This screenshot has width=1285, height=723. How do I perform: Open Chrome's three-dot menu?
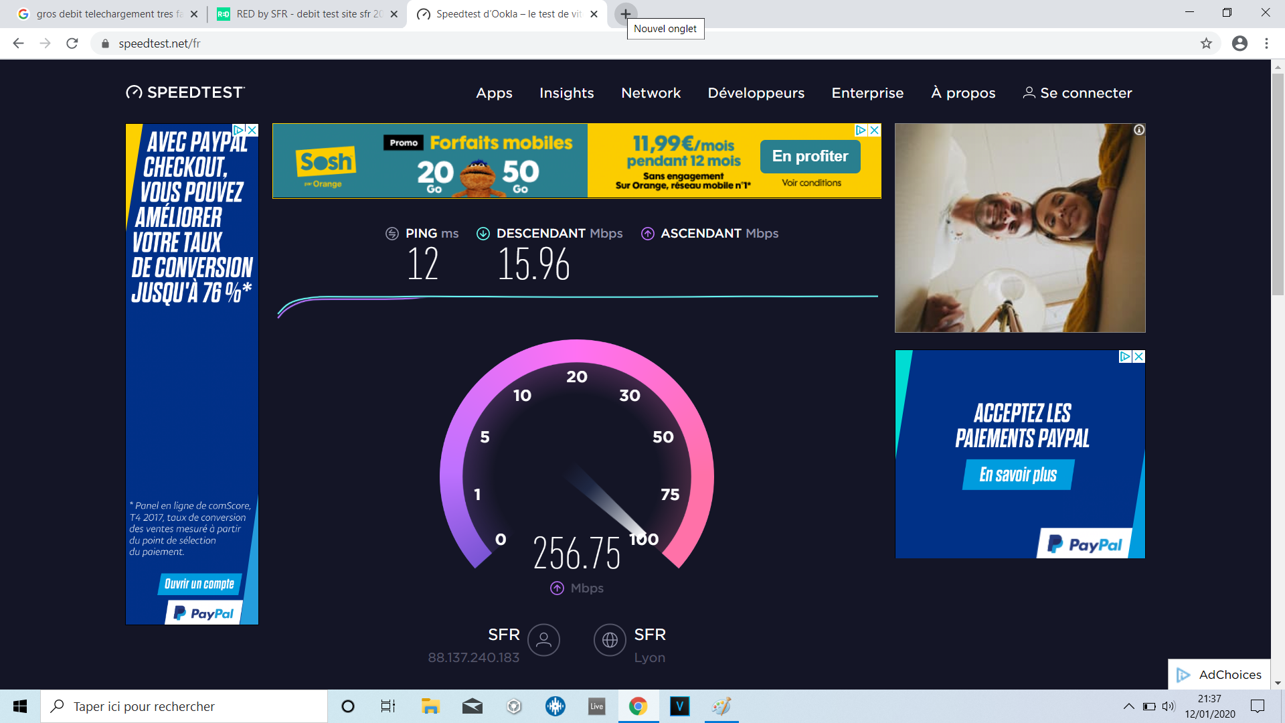1266,44
